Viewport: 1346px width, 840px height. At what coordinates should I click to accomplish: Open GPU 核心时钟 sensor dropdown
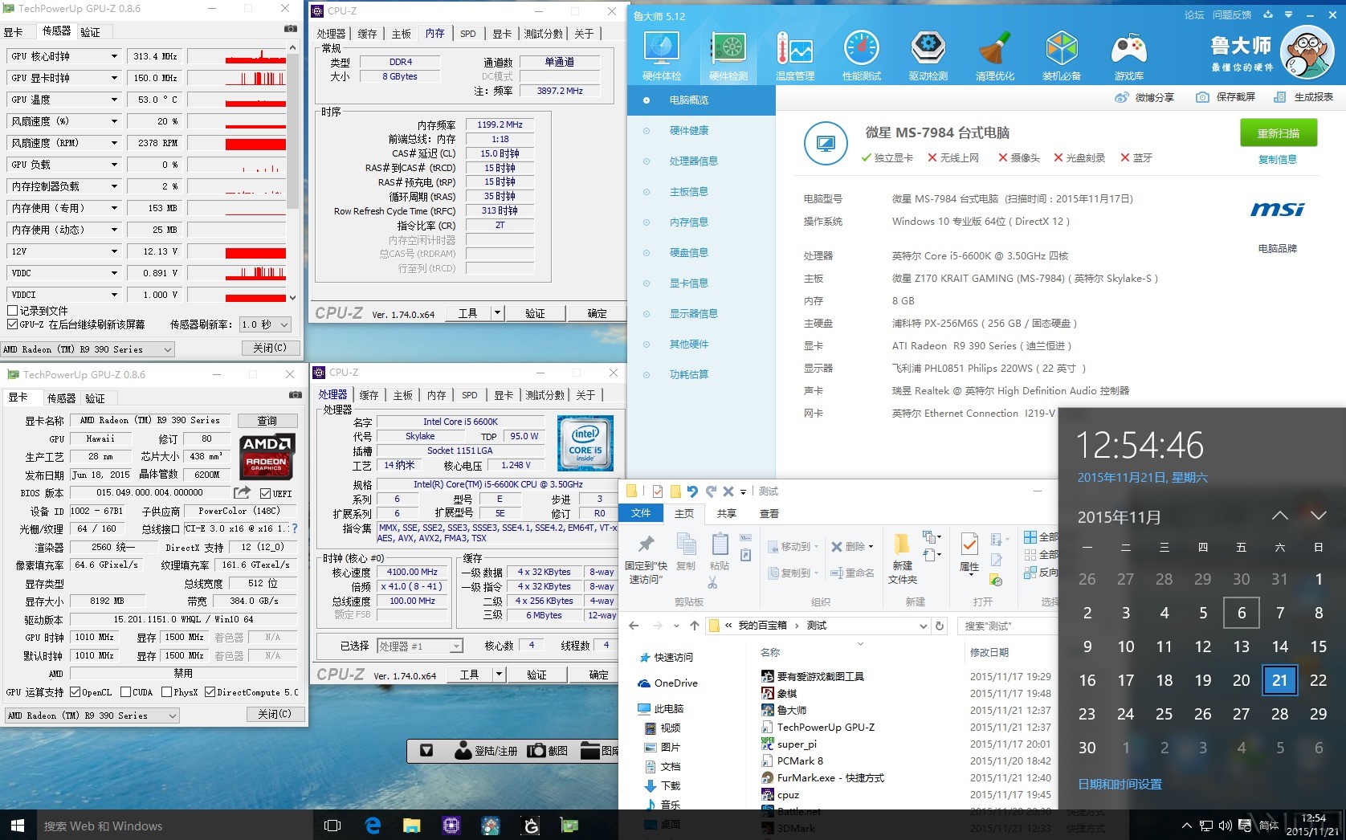tap(114, 56)
